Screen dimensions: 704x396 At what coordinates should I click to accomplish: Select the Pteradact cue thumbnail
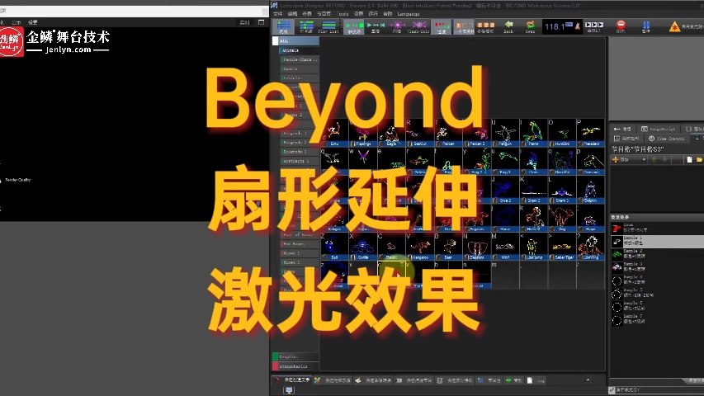(590, 134)
